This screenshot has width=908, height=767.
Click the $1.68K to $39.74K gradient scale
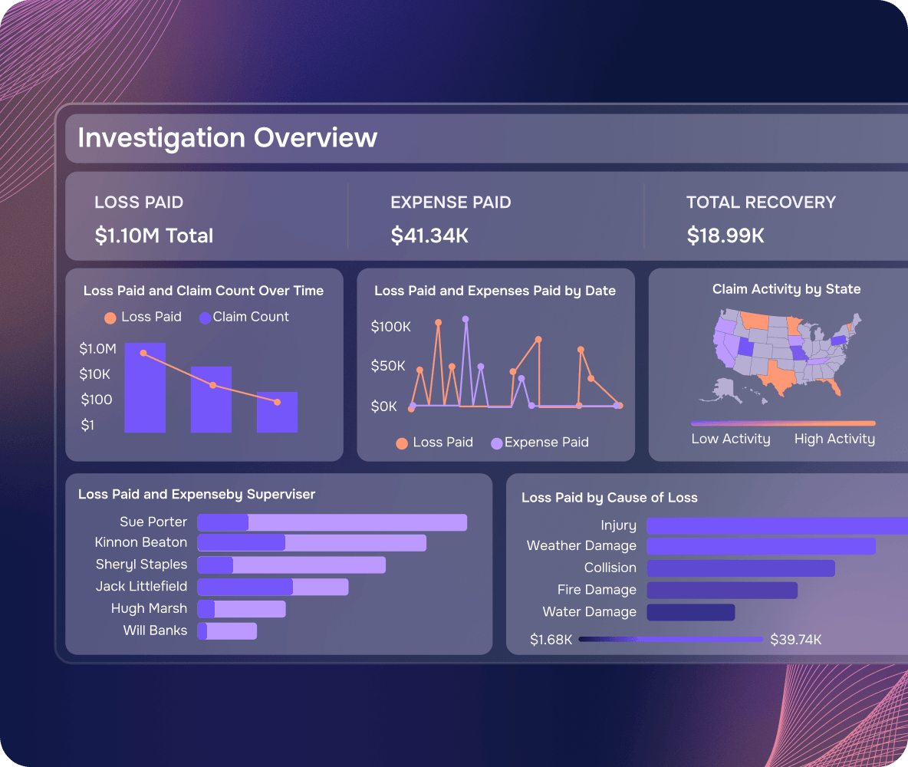(670, 640)
